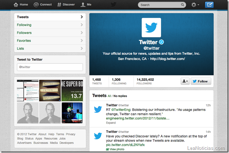Open the Status footer link
Viewport: 229px width, 153px height.
29,139
